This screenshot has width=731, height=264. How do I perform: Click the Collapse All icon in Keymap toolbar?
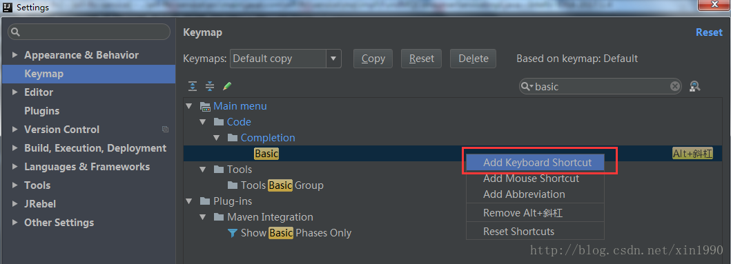tap(210, 86)
